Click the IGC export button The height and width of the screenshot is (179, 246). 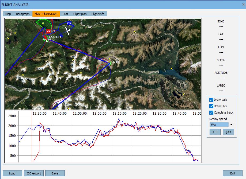pos(34,173)
